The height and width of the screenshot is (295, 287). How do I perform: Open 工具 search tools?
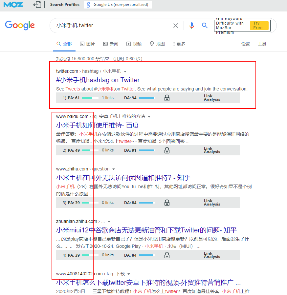click(x=262, y=44)
